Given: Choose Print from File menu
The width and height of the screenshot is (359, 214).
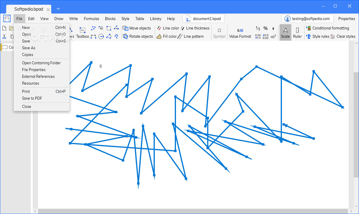Looking at the screenshot, I should point(41,91).
